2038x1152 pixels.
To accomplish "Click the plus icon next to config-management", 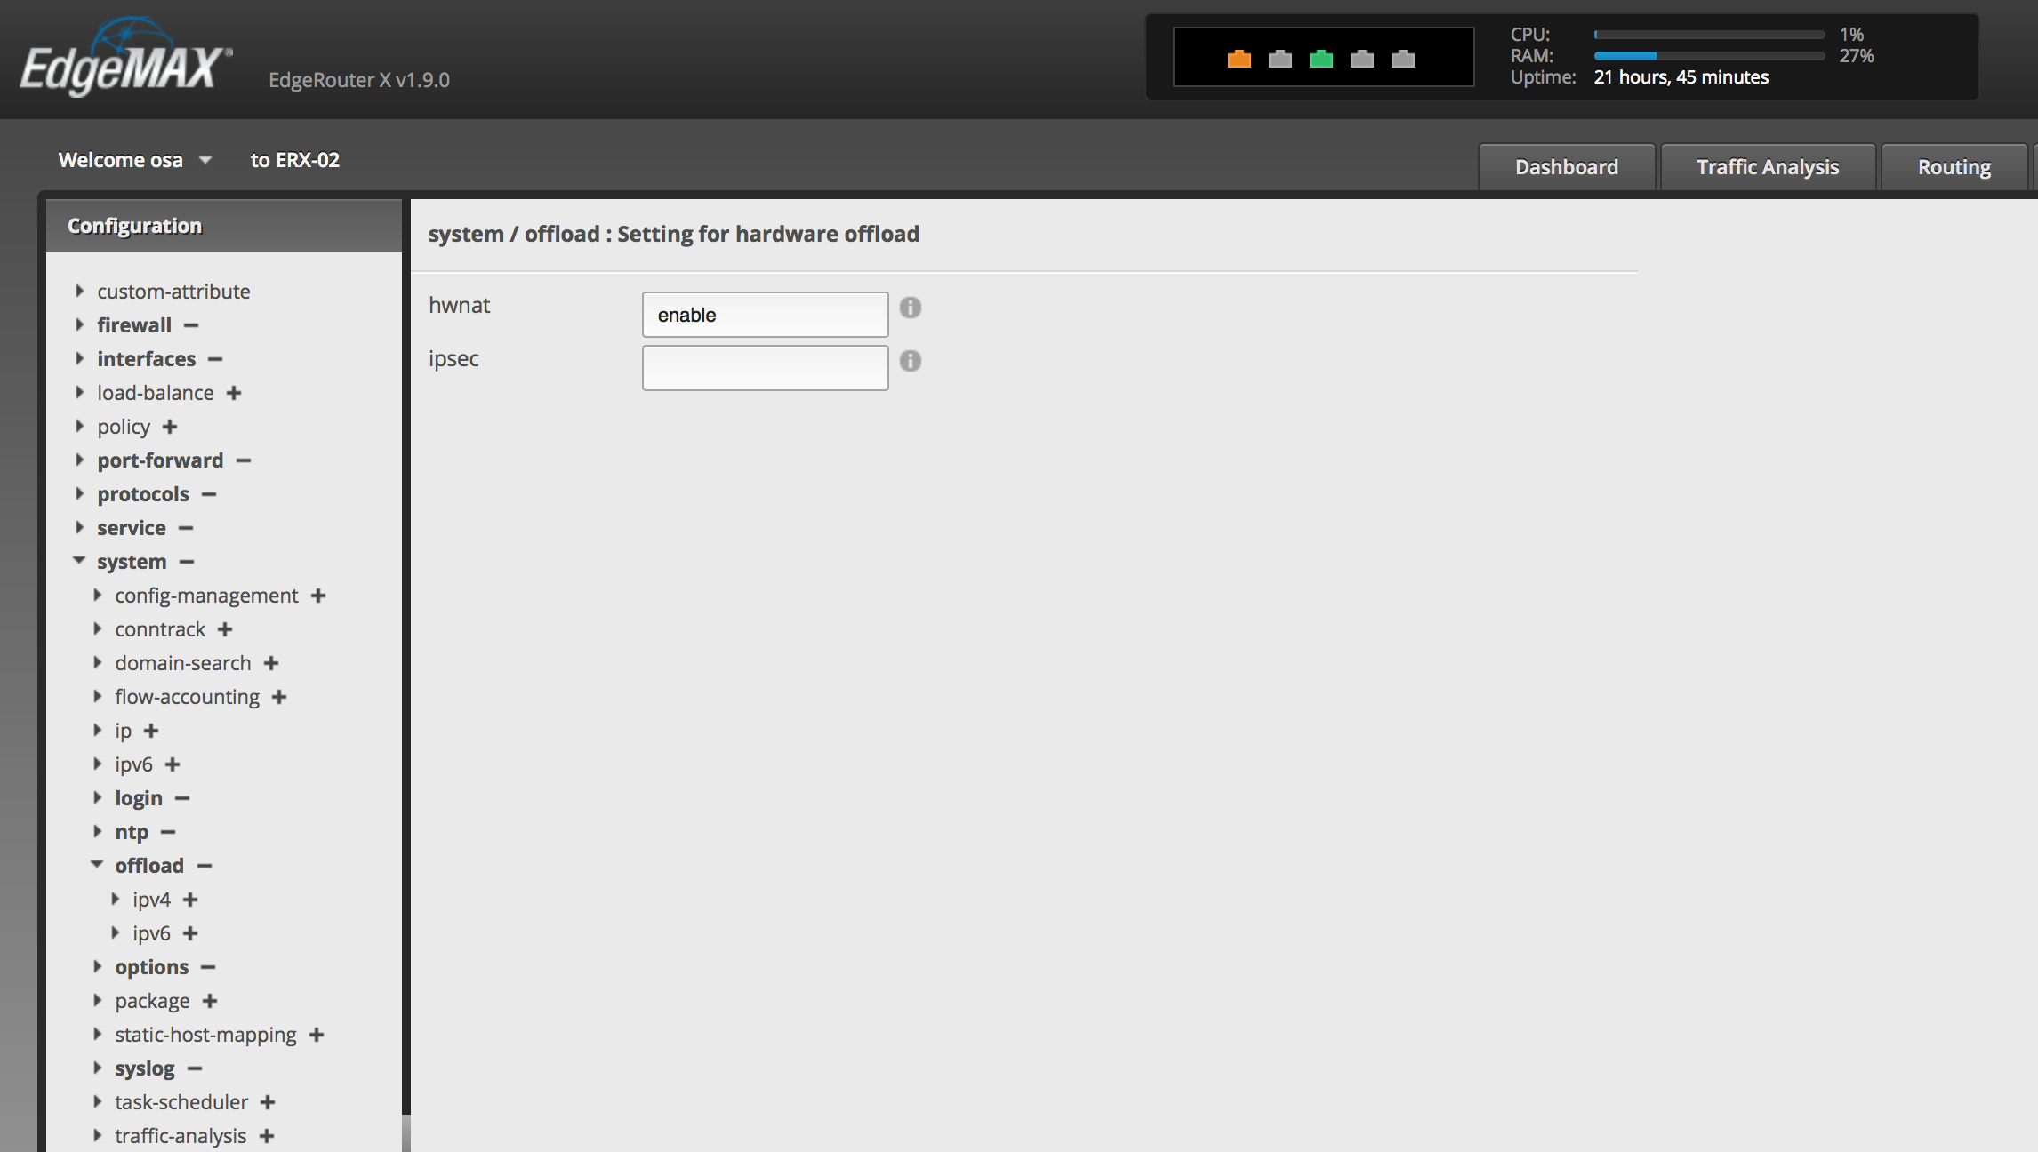I will pos(318,596).
